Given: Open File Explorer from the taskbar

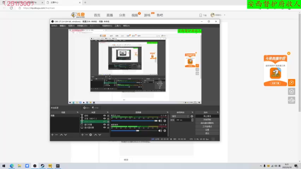Looking at the screenshot, I should tap(20, 166).
